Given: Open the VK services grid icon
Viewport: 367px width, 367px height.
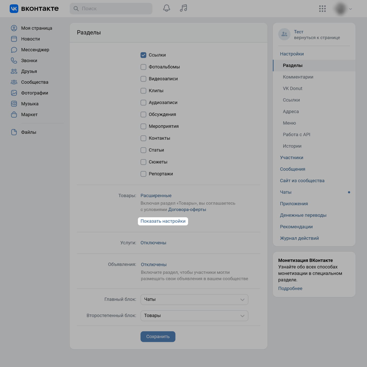Looking at the screenshot, I should click(x=322, y=9).
